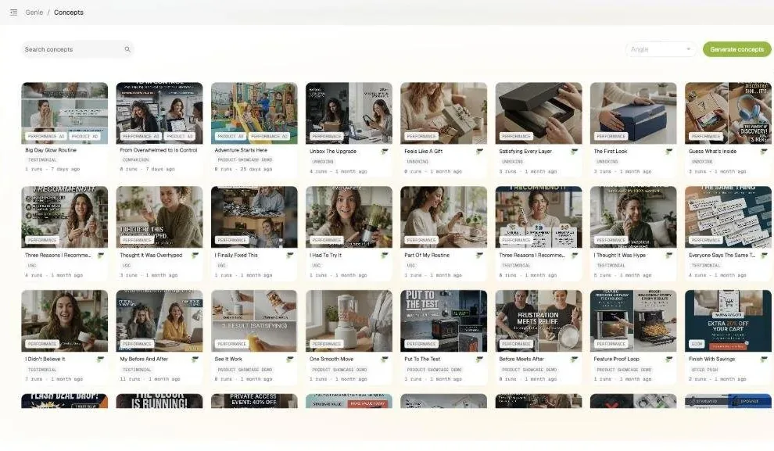This screenshot has width=774, height=451.
Task: Open the Adventure Starts Here playground thumbnail
Action: point(254,113)
